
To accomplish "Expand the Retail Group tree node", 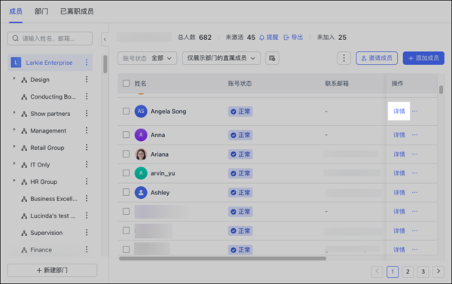I will coord(14,147).
